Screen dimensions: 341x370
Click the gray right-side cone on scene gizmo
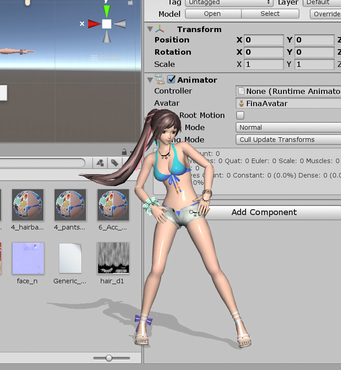pos(119,24)
